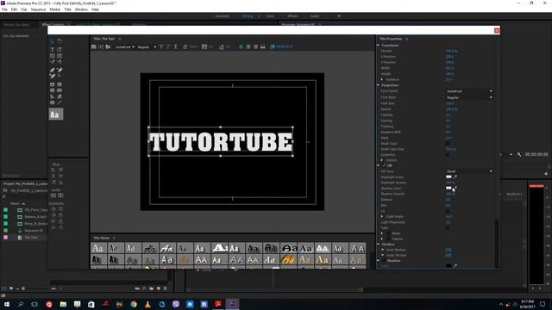Open the File menu
This screenshot has height=310, width=552.
[4, 9]
